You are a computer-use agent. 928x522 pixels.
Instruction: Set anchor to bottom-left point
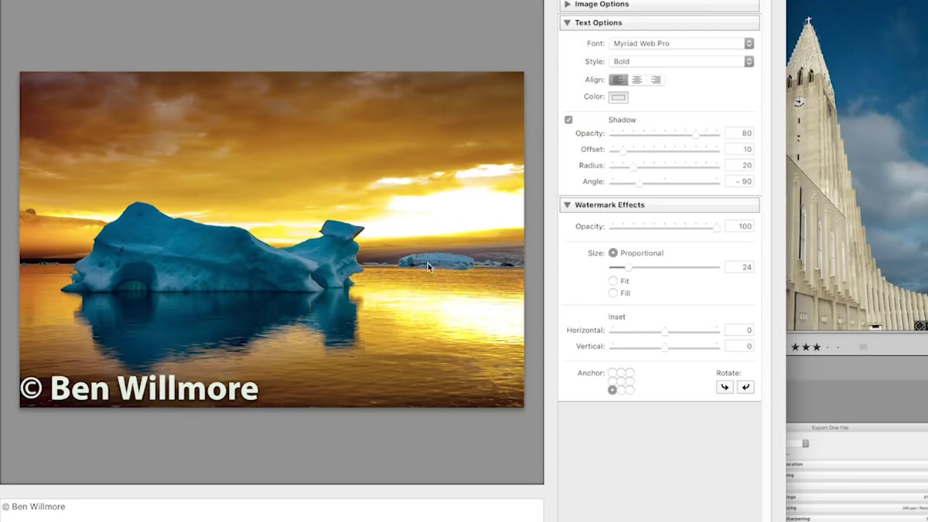click(612, 390)
